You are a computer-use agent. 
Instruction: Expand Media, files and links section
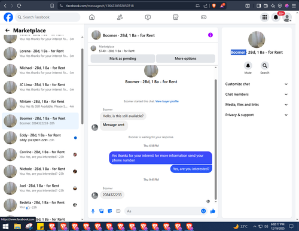257,105
